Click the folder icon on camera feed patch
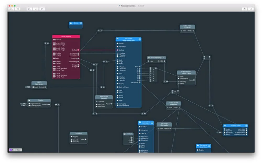The image size is (262, 163). click(140, 122)
